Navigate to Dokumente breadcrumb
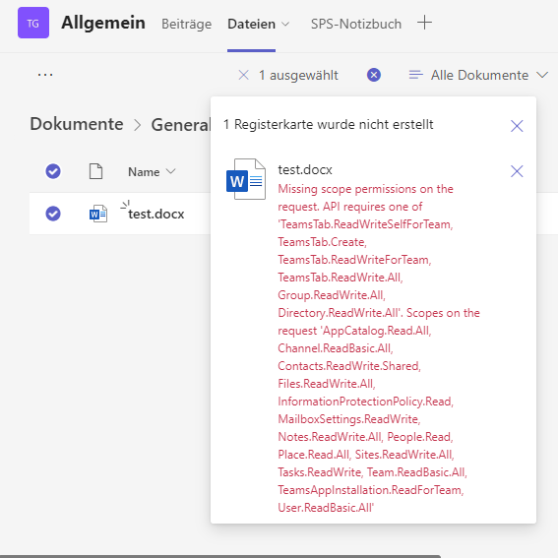The height and width of the screenshot is (558, 558). coord(77,124)
